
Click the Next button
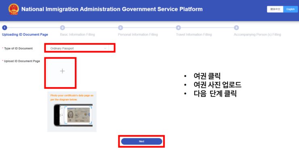click(x=141, y=141)
